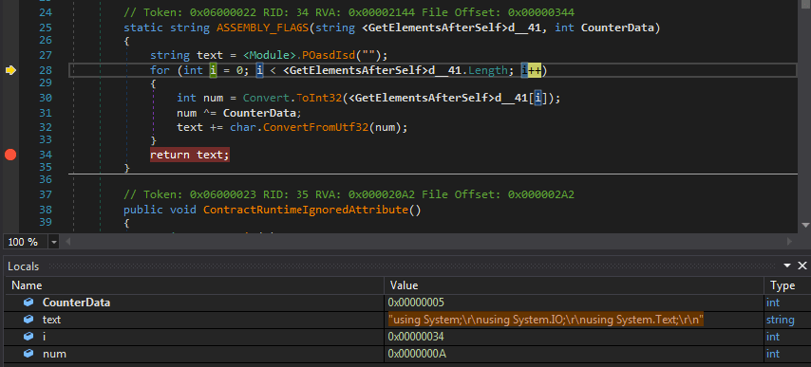The width and height of the screenshot is (811, 367).
Task: Click the Locals panel title
Action: pyautogui.click(x=24, y=266)
